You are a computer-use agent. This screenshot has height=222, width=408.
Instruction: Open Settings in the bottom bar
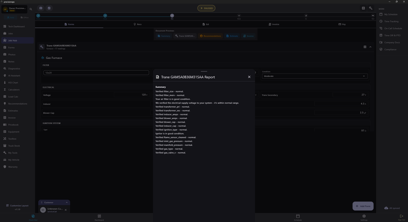point(364,217)
